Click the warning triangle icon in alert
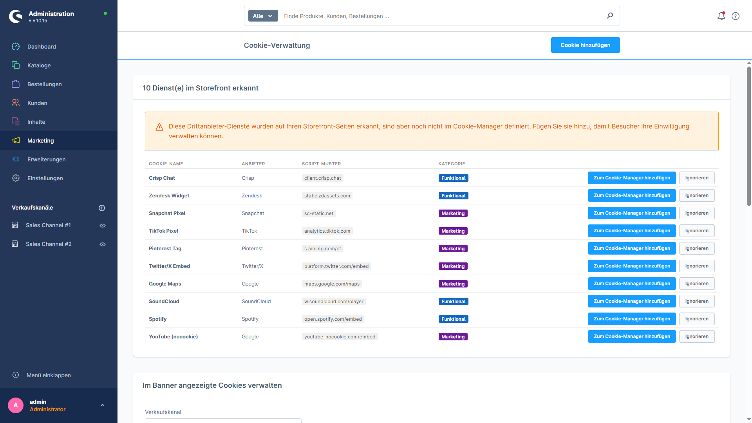This screenshot has height=423, width=752. coord(159,127)
